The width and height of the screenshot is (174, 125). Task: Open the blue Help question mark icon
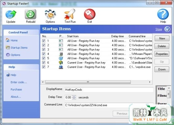click(163, 14)
